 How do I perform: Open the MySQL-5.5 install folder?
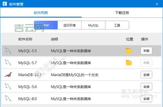(129, 51)
